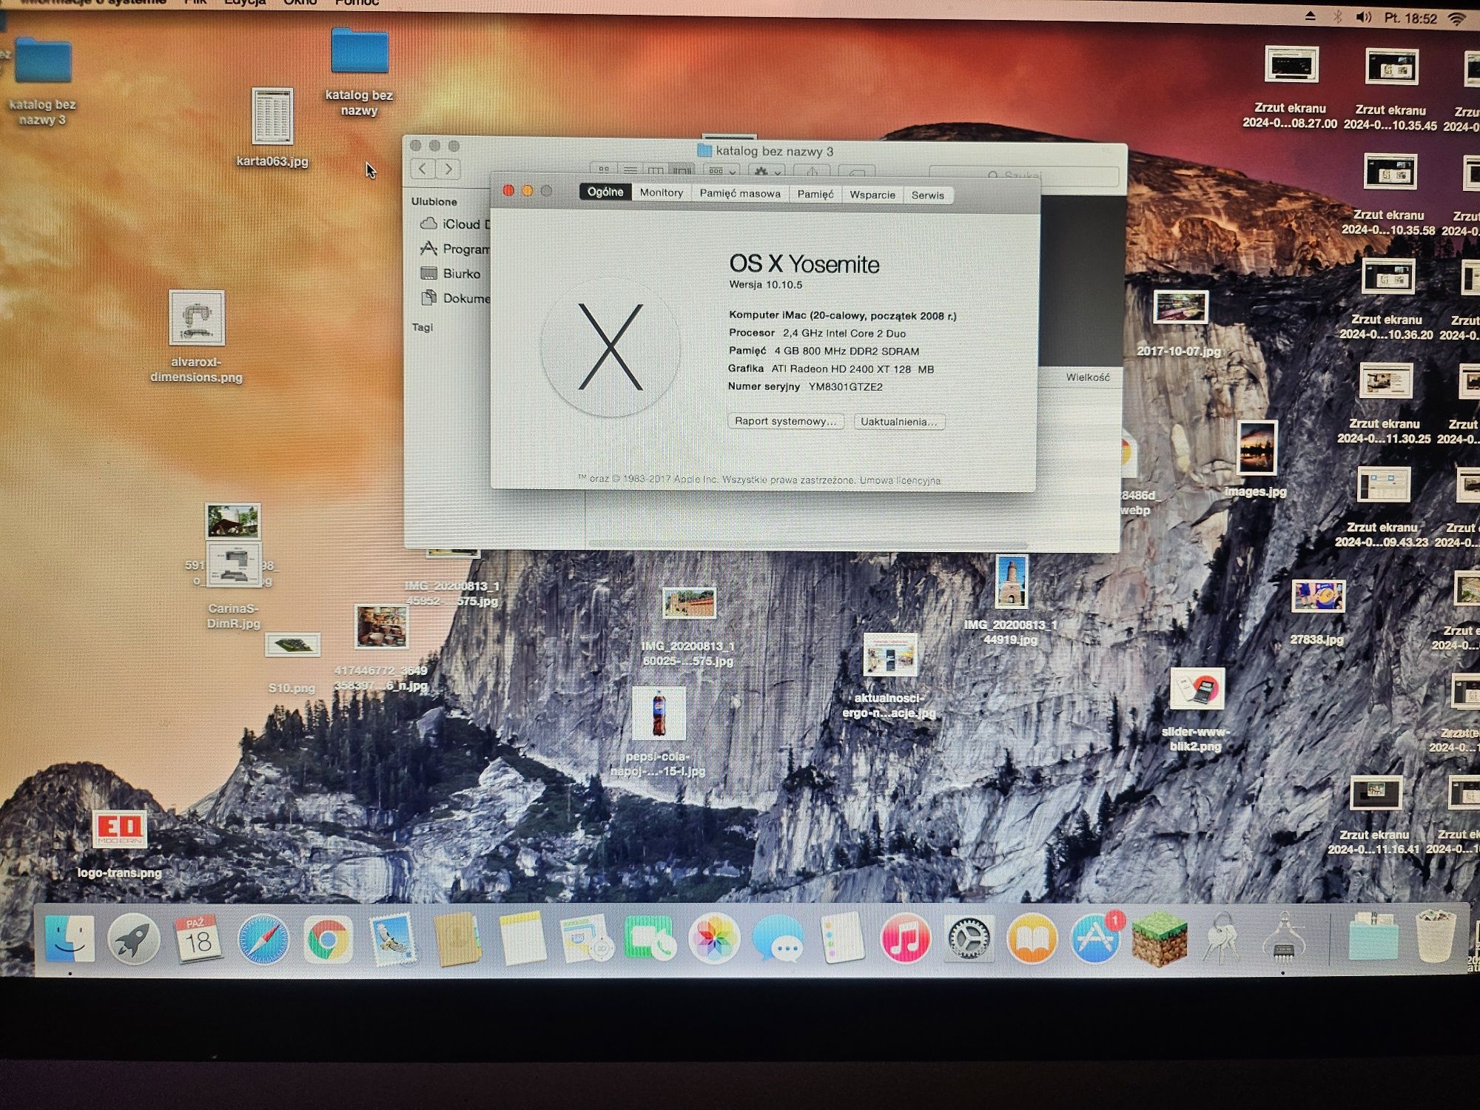The width and height of the screenshot is (1480, 1110).
Task: Go forward in Finder window
Action: [448, 169]
